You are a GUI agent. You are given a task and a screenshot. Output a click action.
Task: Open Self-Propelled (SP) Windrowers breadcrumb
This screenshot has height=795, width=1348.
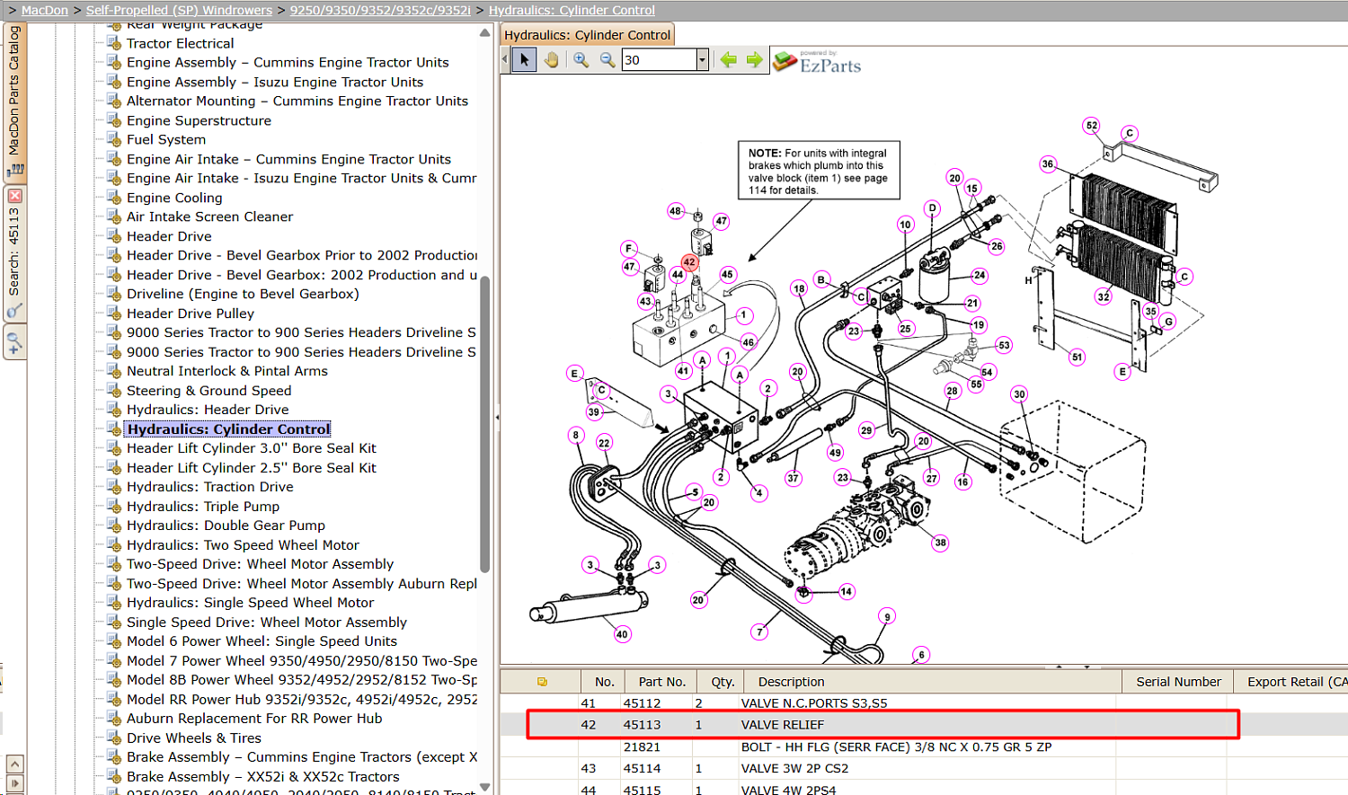point(179,10)
